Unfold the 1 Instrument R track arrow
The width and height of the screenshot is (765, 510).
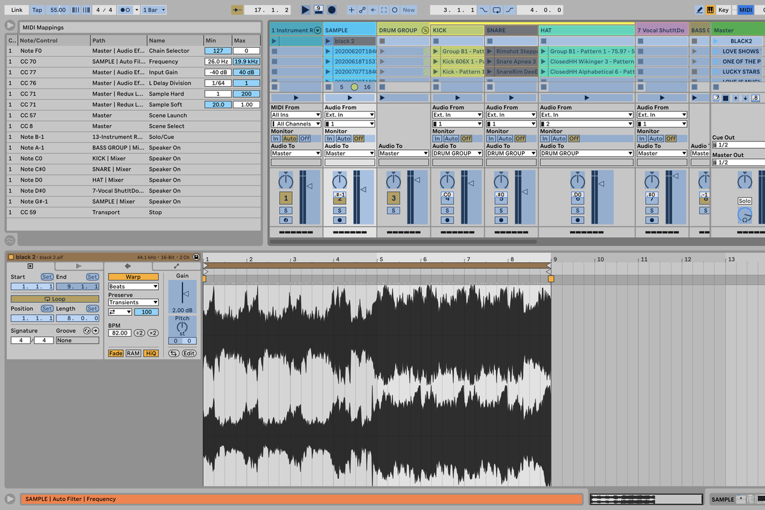click(317, 31)
